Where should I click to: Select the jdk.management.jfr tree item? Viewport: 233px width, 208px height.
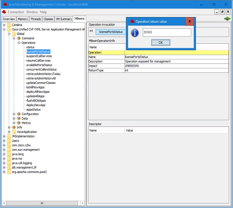point(24,168)
